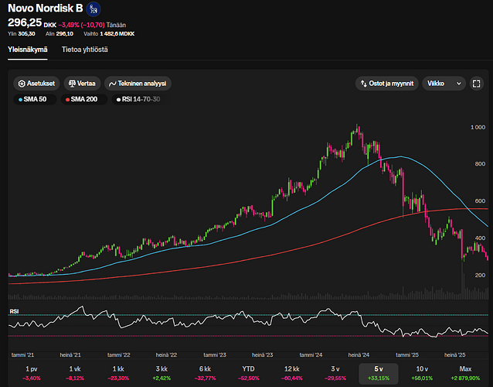Screen dimensions: 493x387
Task: Expand the chart to fullscreen
Action: [476, 84]
